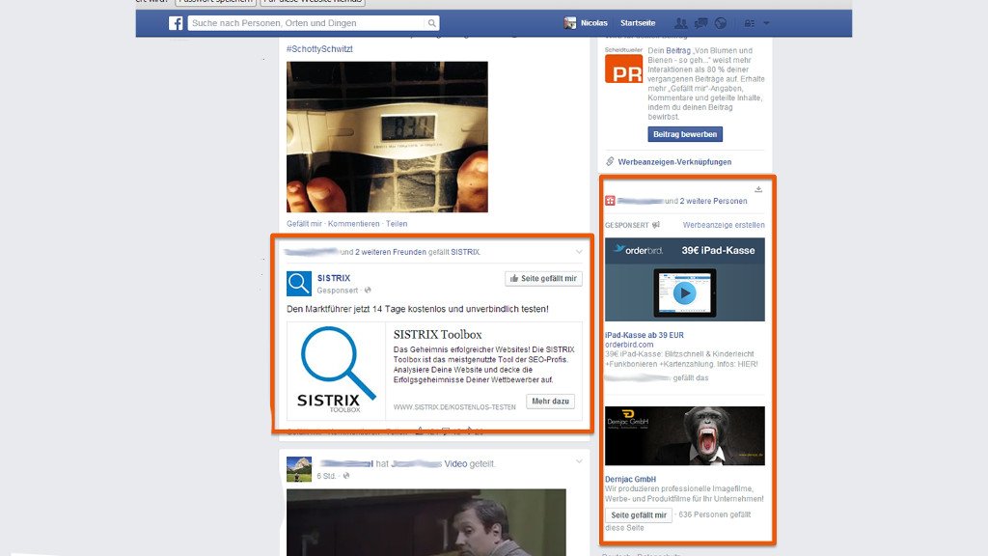Click the link icon beside Werbeanzeigen-Verknüpfungen
This screenshot has width=988, height=556.
click(x=610, y=161)
